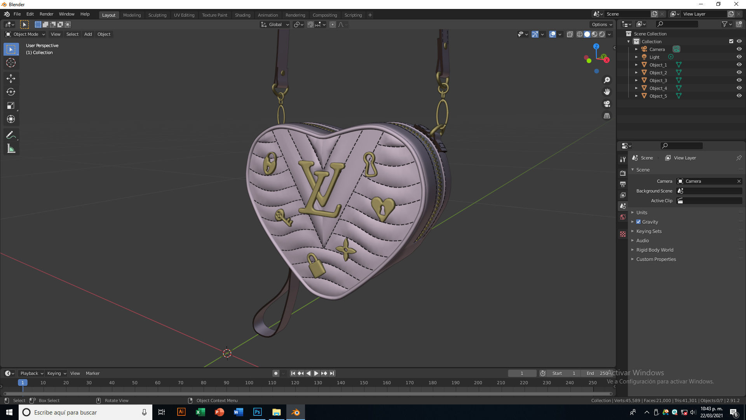The width and height of the screenshot is (746, 420).
Task: Click the timeline Start frame field
Action: click(563, 373)
